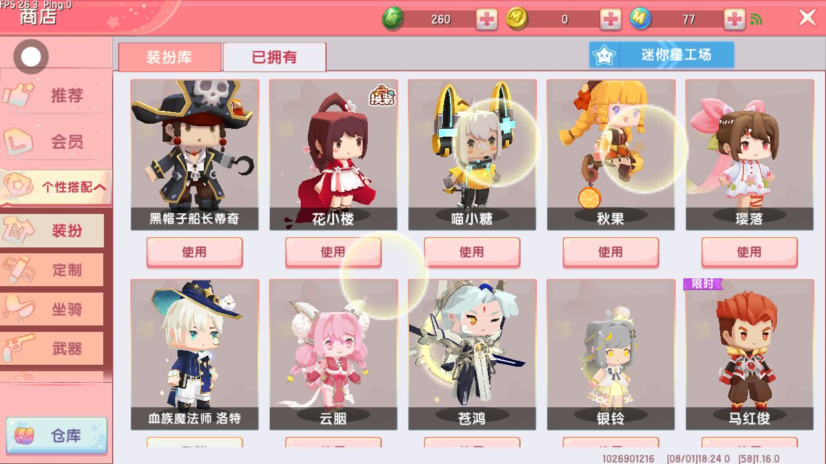
Task: Tap the green mini bean currency icon
Action: click(393, 19)
